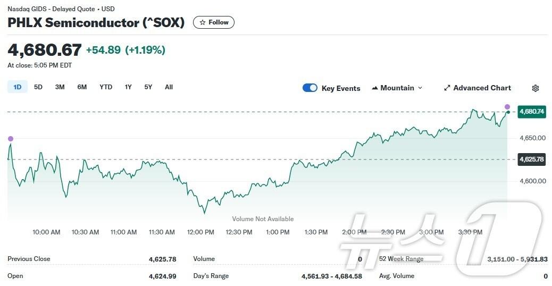Follow the PHLX Semiconductor index
Screen dimensions: 552x286
tap(214, 22)
